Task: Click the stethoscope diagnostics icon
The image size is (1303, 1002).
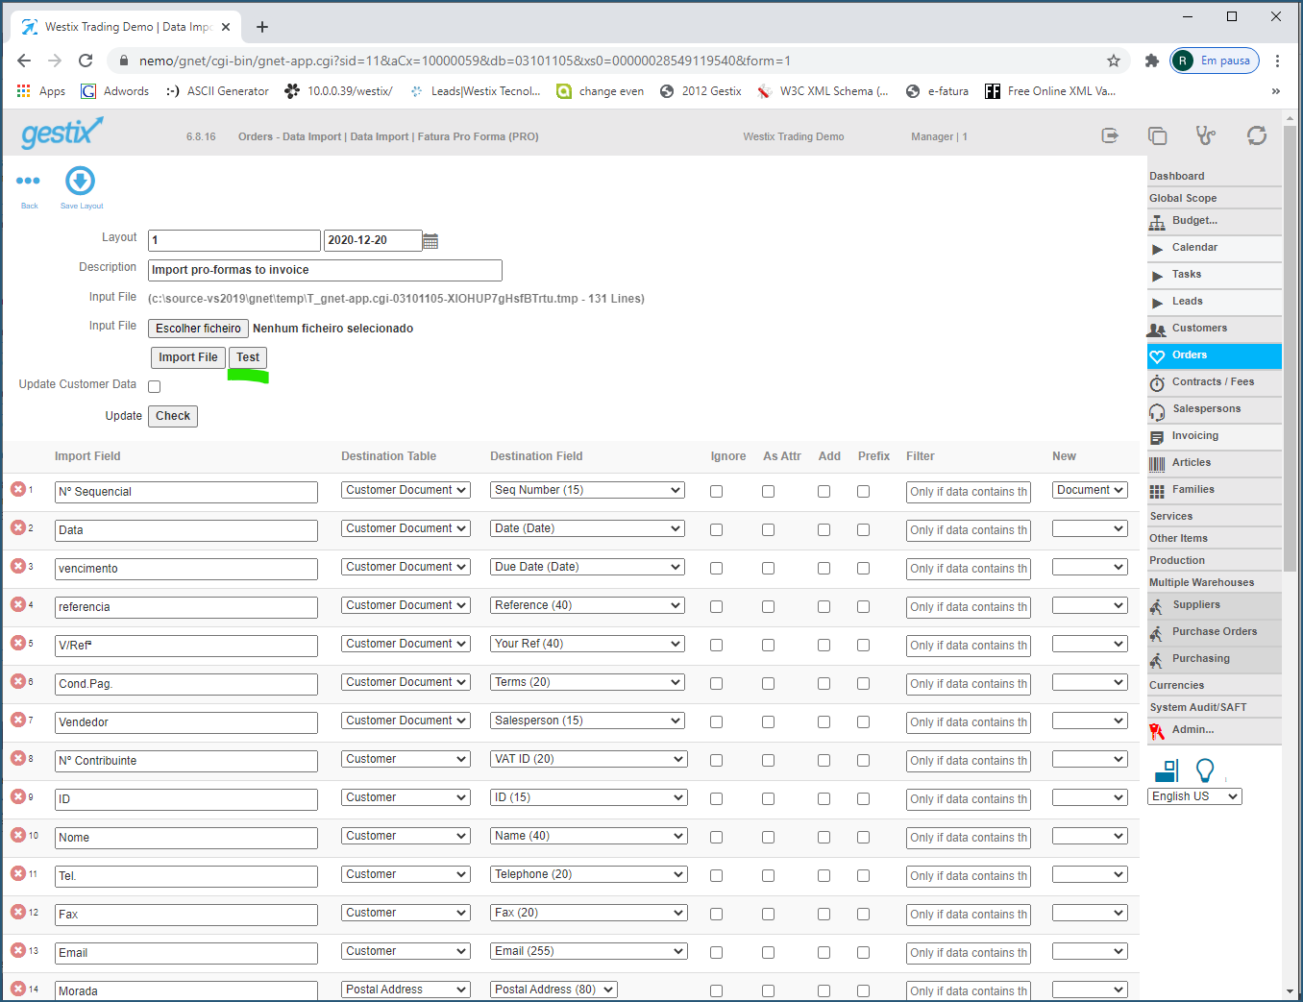Action: [x=1206, y=135]
